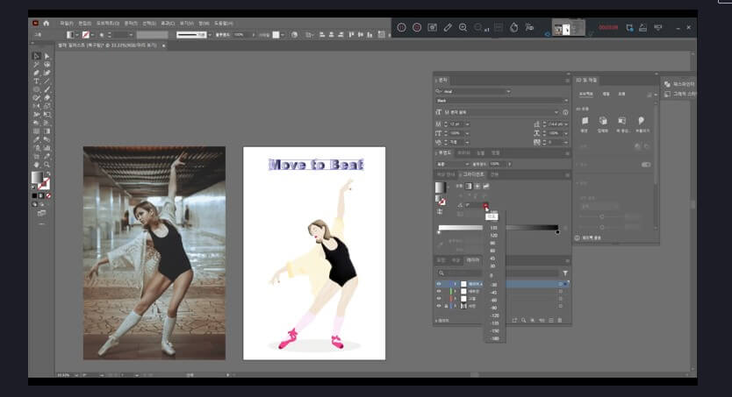Toggle visibility of the bottom layer
732x397 pixels.
click(440, 306)
